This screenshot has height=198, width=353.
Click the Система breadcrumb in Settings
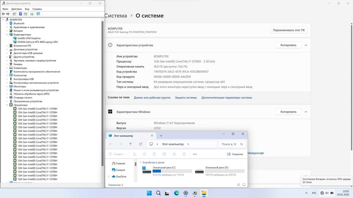click(x=116, y=16)
